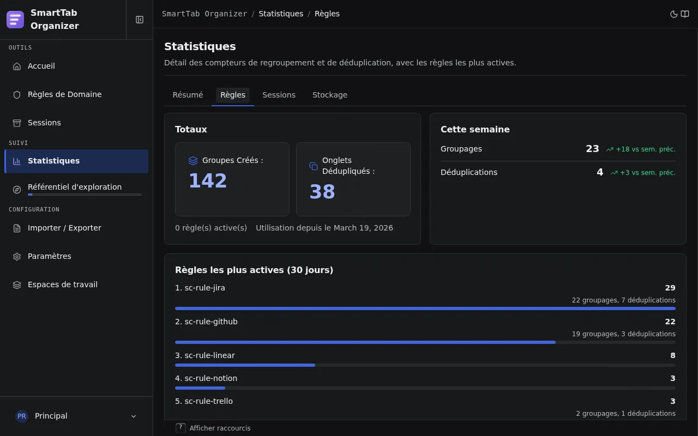Click the Déduplications count 4
The width and height of the screenshot is (698, 436).
click(x=600, y=172)
